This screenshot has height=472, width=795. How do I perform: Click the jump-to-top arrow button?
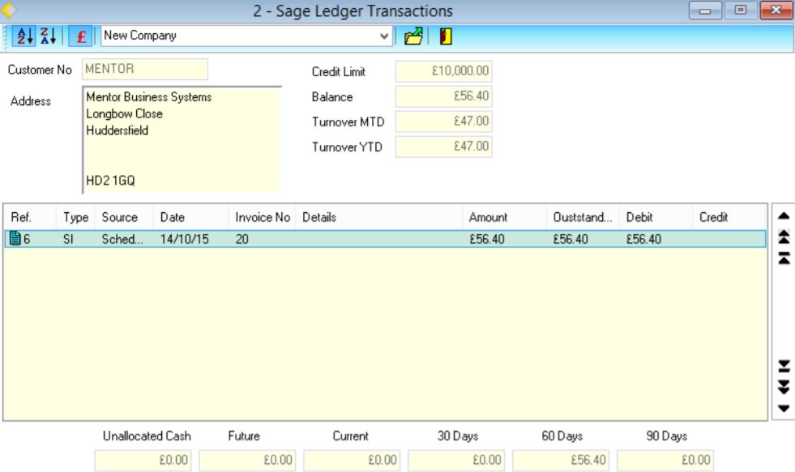(784, 258)
